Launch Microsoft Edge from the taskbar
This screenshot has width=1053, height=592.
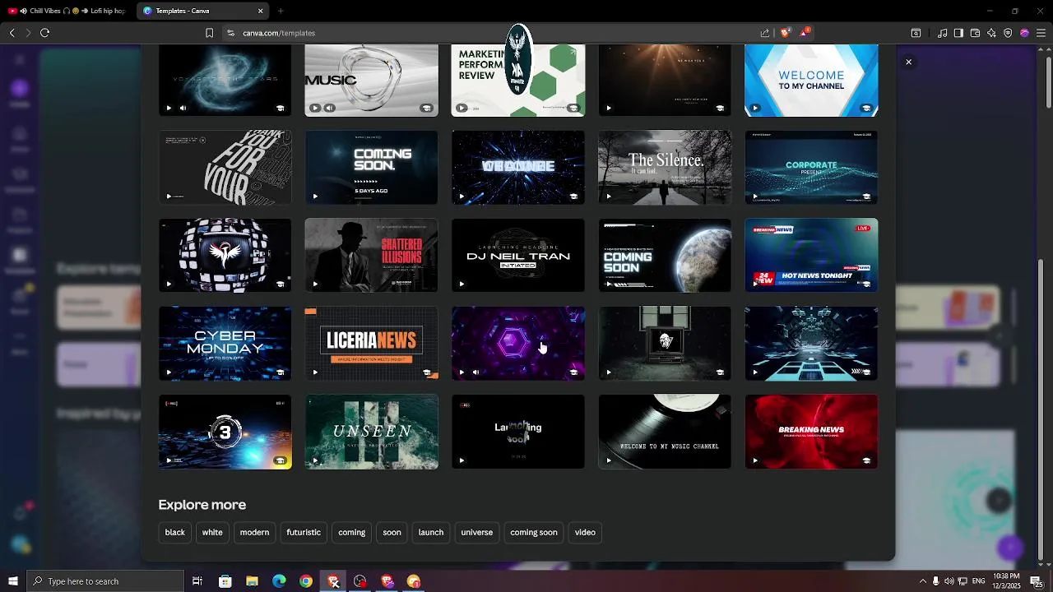point(279,581)
